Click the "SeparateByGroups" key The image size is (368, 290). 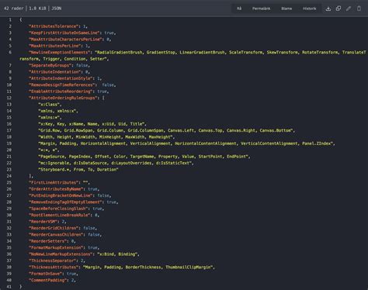(x=50, y=65)
